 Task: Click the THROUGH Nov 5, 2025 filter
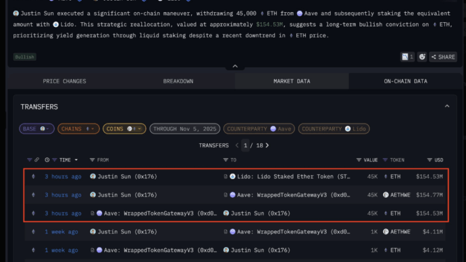[185, 129]
